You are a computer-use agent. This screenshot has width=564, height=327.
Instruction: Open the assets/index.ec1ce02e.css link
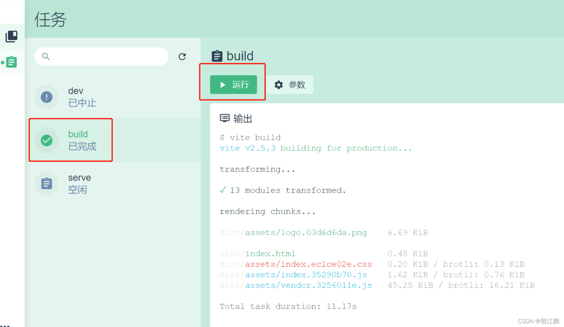[x=308, y=264]
